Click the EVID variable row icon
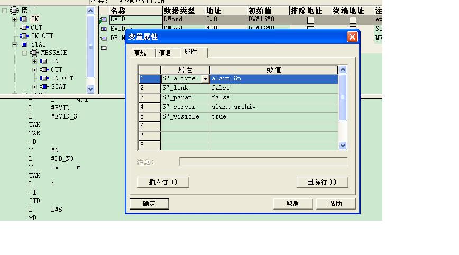This screenshot has width=459, height=255. click(x=103, y=20)
